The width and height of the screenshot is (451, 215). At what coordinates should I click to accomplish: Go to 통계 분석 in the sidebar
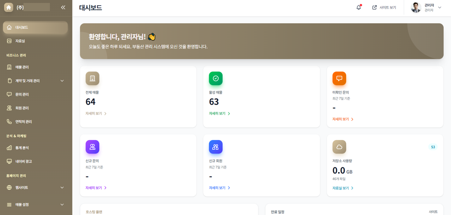(22, 148)
